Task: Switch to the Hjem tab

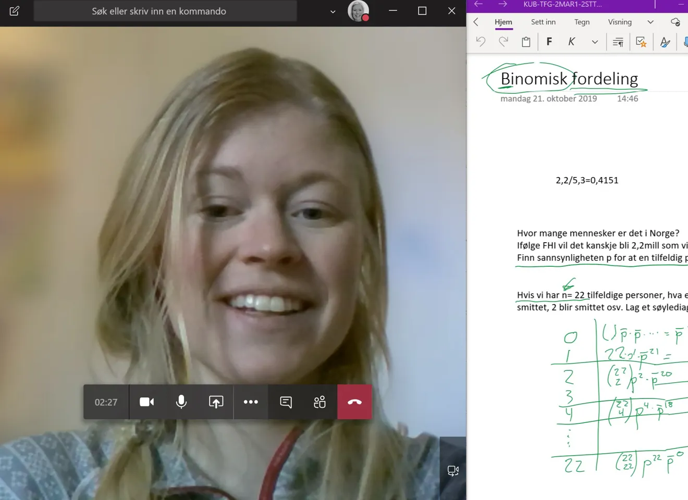Action: pos(503,22)
